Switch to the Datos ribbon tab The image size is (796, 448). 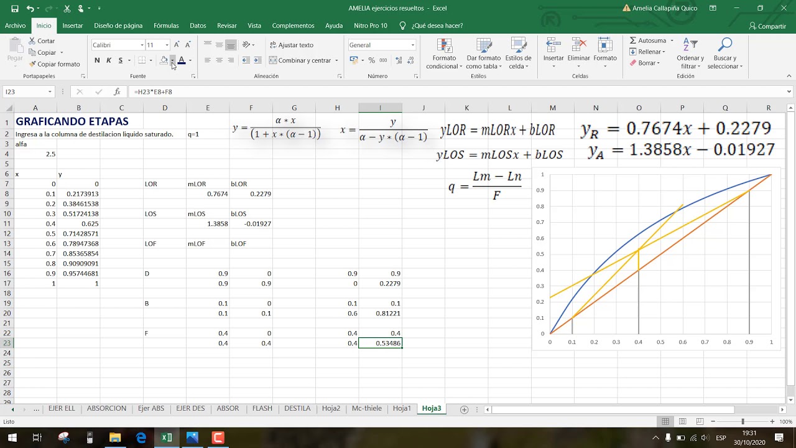(x=198, y=26)
